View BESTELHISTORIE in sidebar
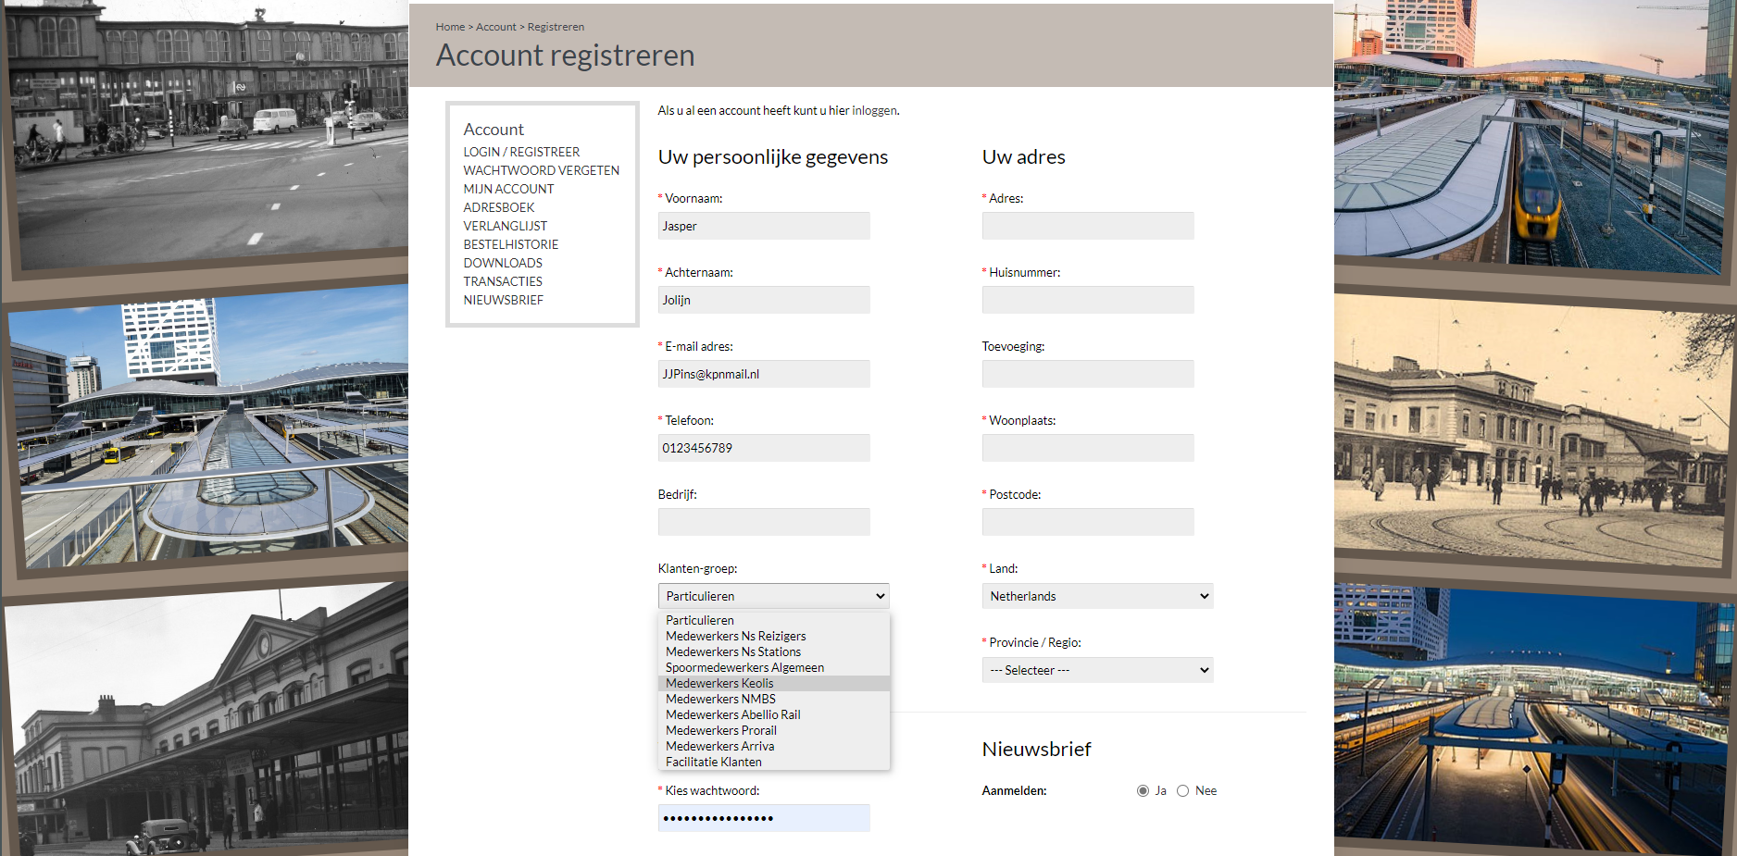1737x856 pixels. point(511,244)
